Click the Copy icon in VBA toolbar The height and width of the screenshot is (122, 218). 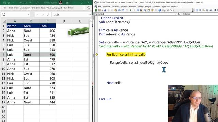pyautogui.click(x=112, y=10)
